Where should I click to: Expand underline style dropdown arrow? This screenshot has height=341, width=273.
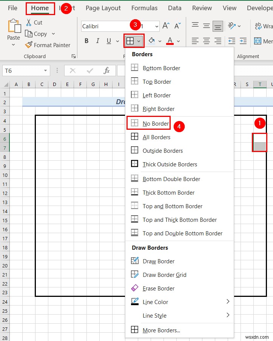117,41
